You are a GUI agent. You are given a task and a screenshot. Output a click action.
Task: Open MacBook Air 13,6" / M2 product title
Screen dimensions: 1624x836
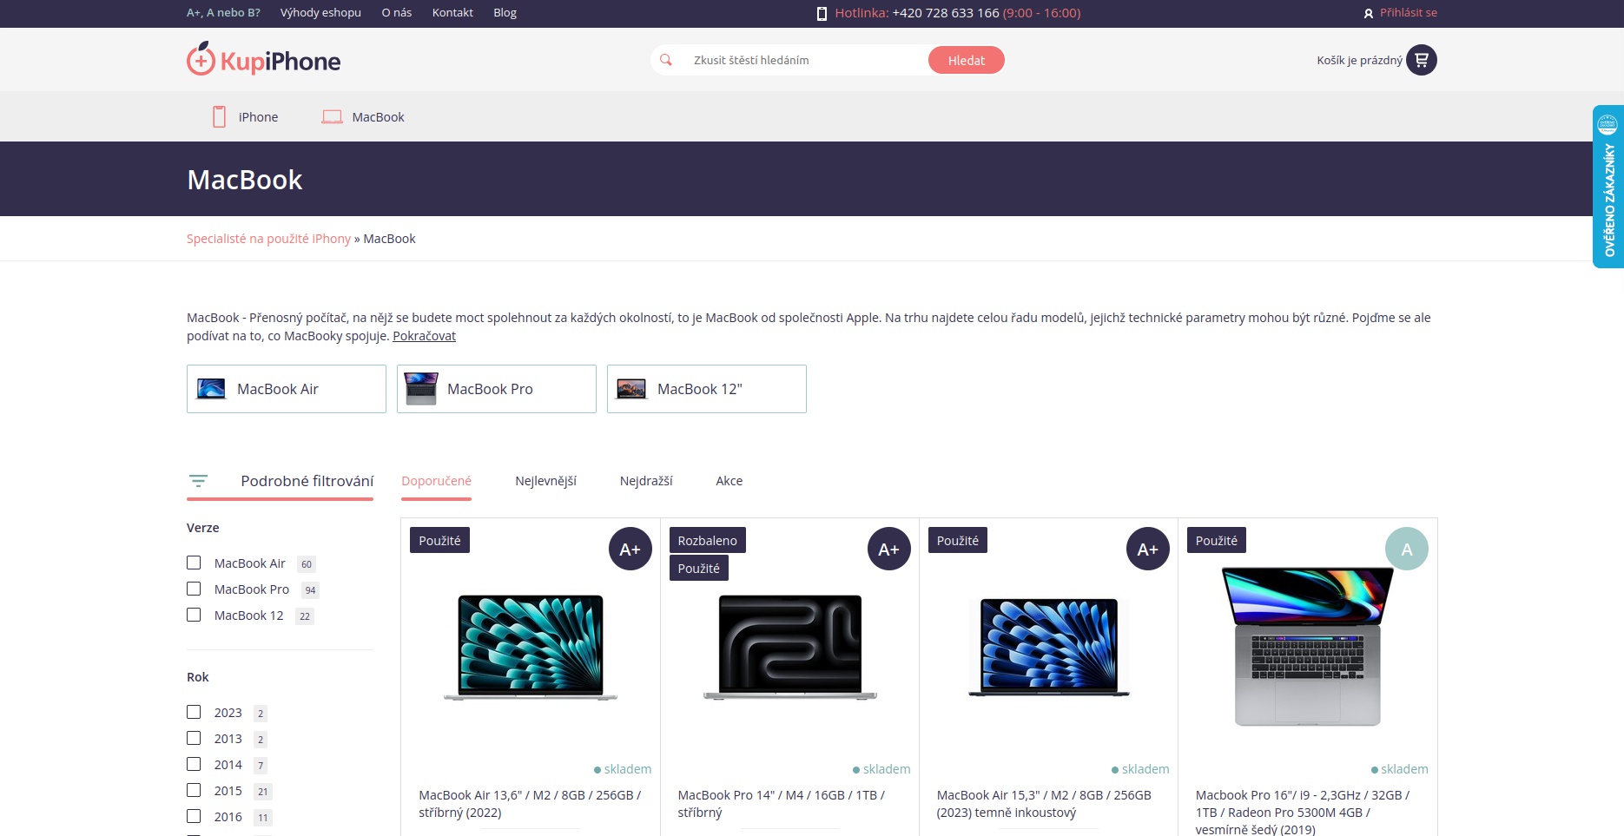[530, 804]
